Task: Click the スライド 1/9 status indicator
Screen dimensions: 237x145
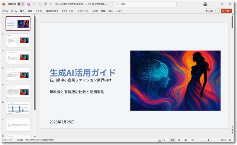Action: (x=7, y=140)
